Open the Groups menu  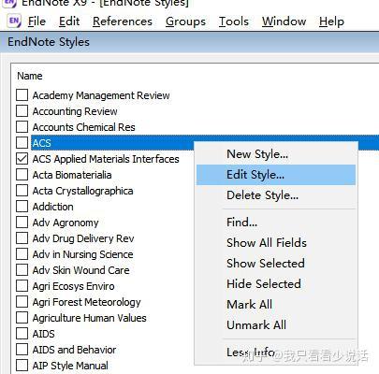pyautogui.click(x=185, y=22)
